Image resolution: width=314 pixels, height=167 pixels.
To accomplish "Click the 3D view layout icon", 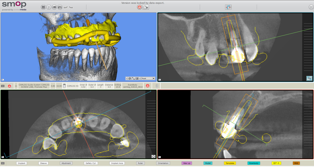I will pos(137,78).
